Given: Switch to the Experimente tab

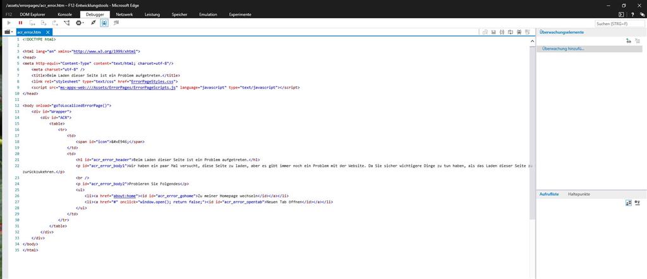Looking at the screenshot, I should tap(240, 14).
